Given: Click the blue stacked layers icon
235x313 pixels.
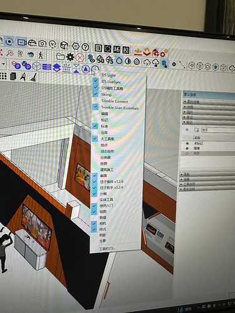Looking at the screenshot, I should [x=56, y=68].
